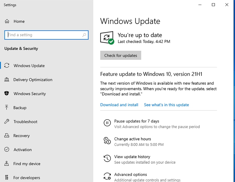Click the update history icon
Viewport: 235px width, 182px height.
pos(107,159)
